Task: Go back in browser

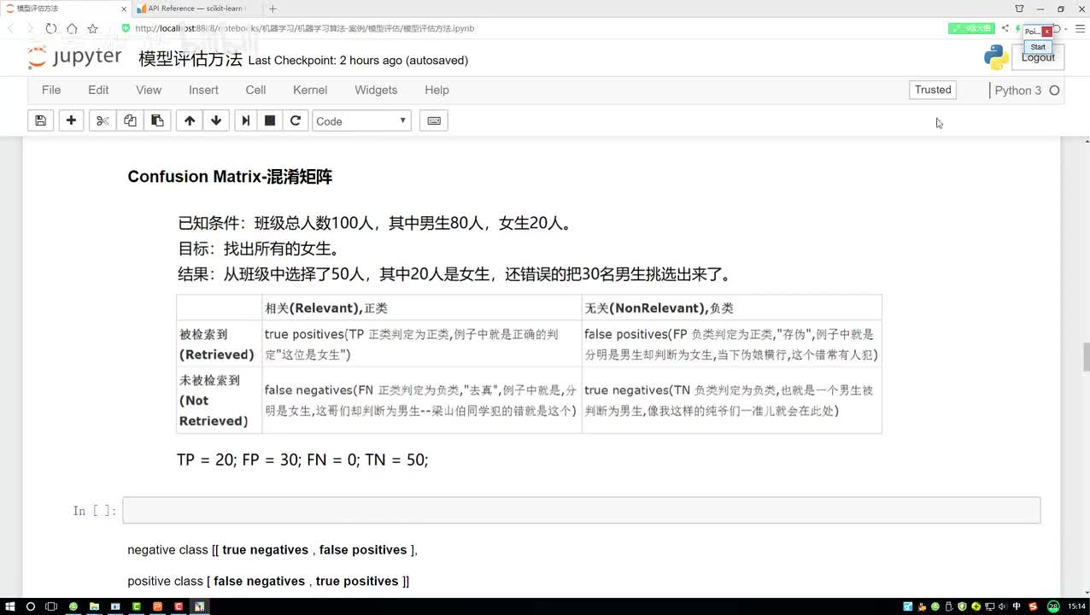Action: pos(10,28)
